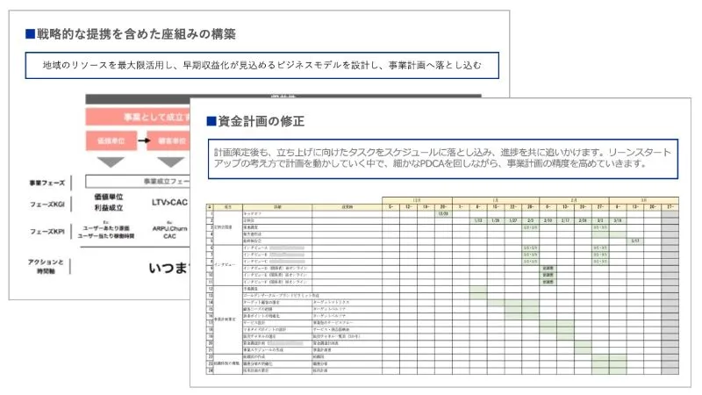Select the pink 顧客単位 box
Screen dimensions: 702x395
(x=168, y=140)
